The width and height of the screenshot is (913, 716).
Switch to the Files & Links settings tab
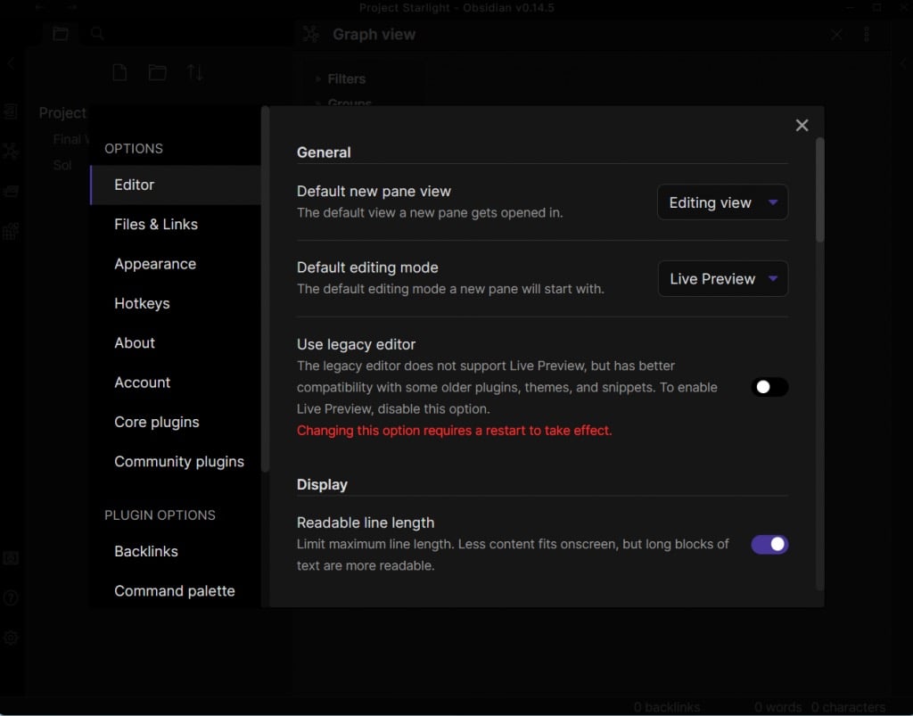156,224
